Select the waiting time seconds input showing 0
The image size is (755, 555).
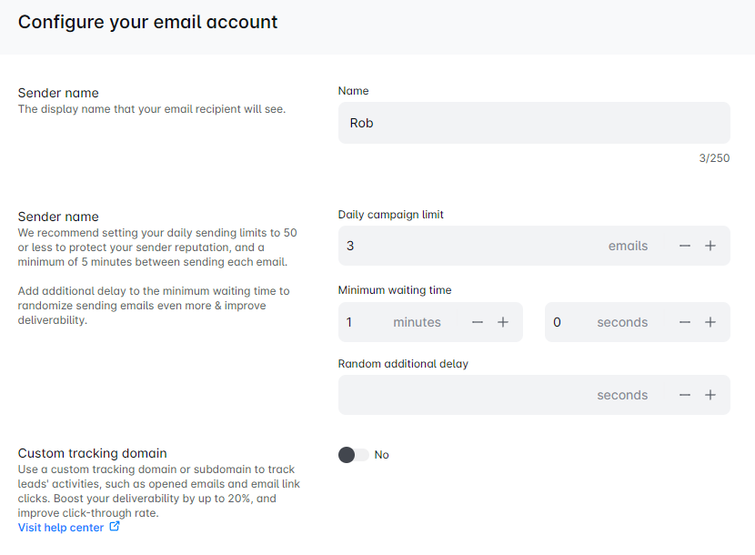point(569,322)
